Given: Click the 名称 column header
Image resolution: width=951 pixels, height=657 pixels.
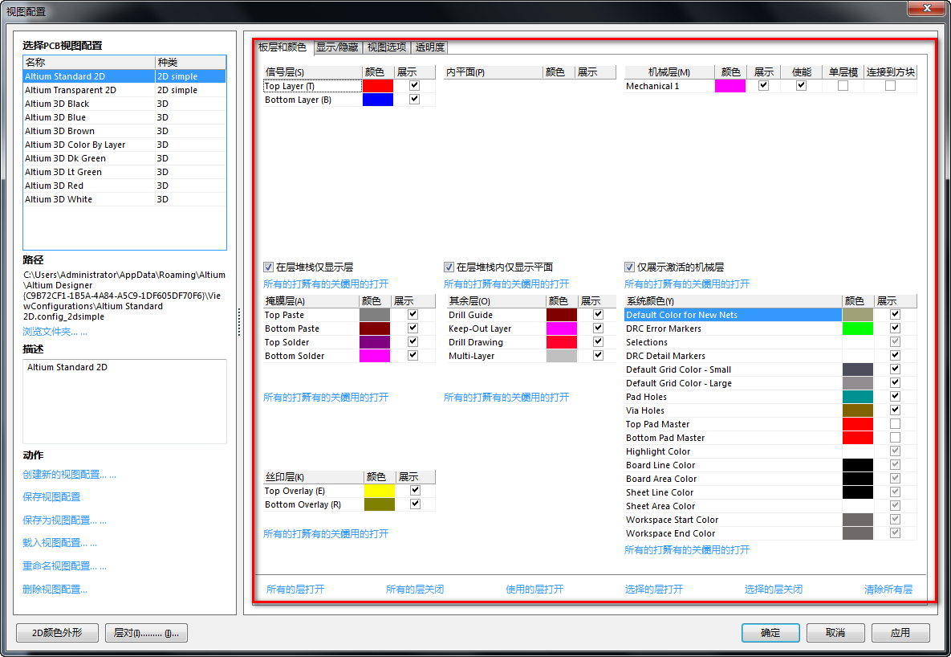Looking at the screenshot, I should (89, 62).
